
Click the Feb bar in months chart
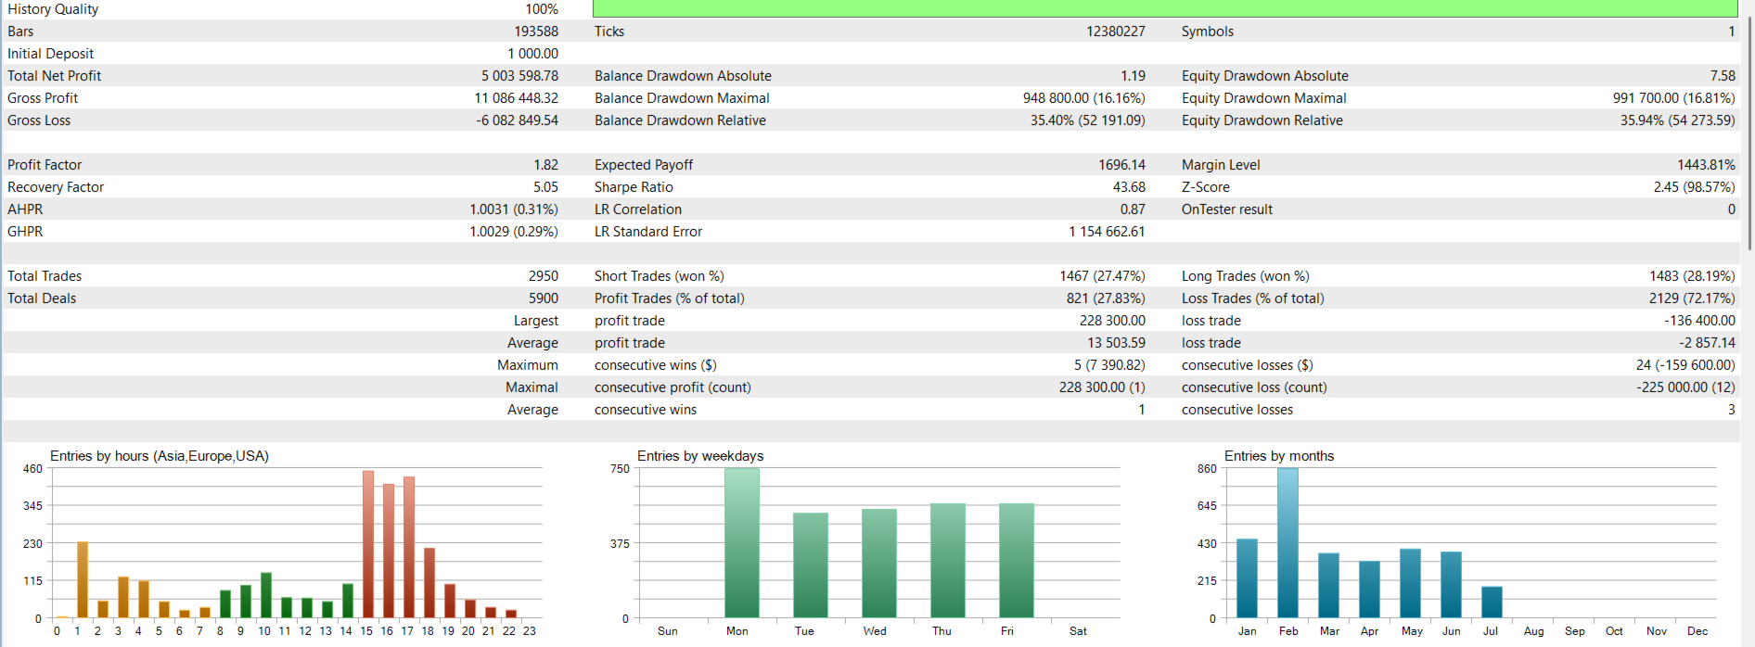pyautogui.click(x=1287, y=542)
